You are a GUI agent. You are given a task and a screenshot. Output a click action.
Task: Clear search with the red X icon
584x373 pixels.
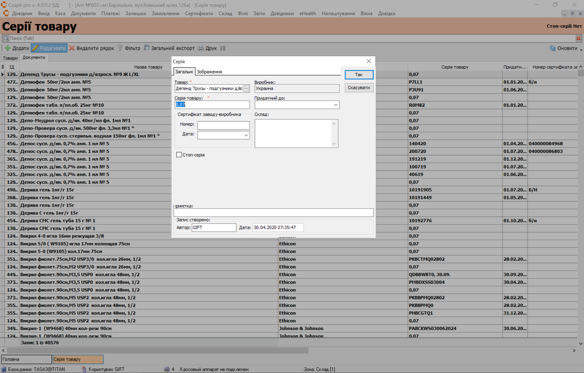click(578, 38)
